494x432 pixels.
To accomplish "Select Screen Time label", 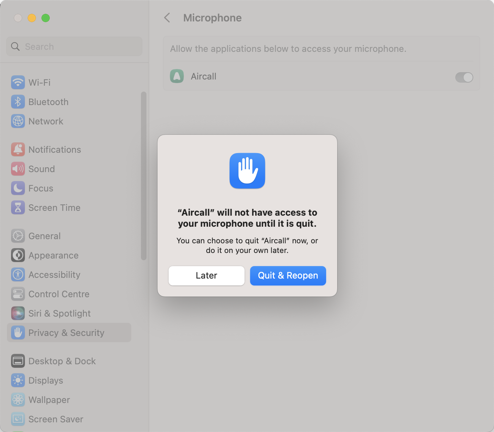I will [x=55, y=208].
